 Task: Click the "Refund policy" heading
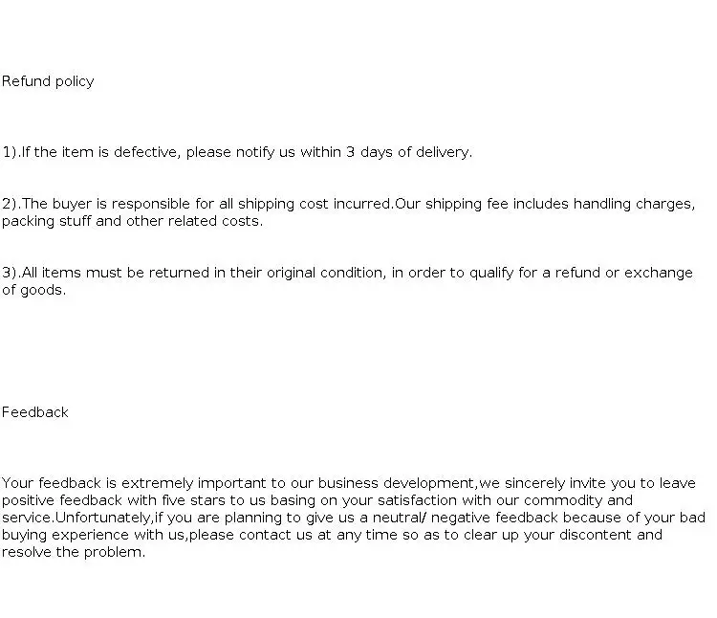48,81
